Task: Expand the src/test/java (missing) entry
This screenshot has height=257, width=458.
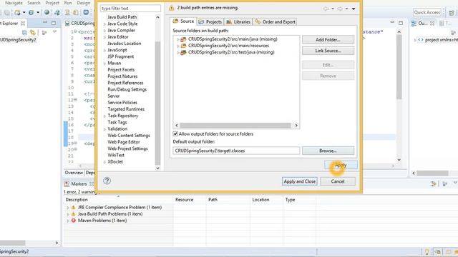Action: [x=178, y=52]
